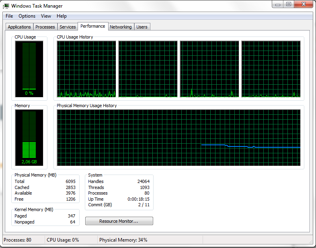Image resolution: width=316 pixels, height=248 pixels.
Task: Open the Help menu
Action: (62, 16)
